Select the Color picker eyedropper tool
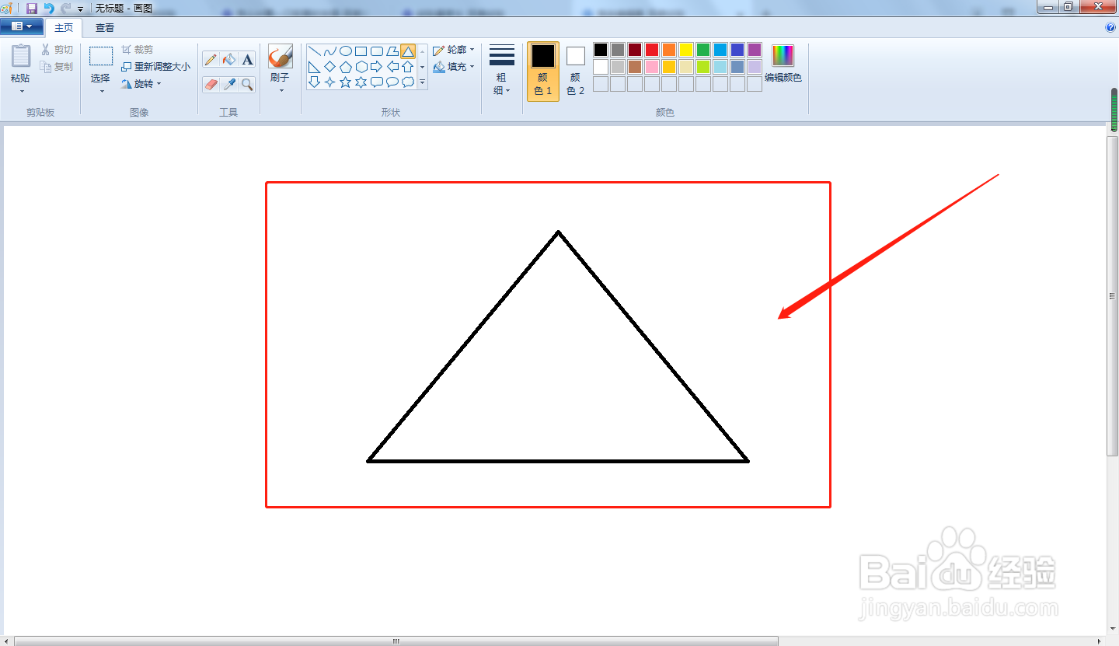Image resolution: width=1119 pixels, height=646 pixels. [x=229, y=84]
